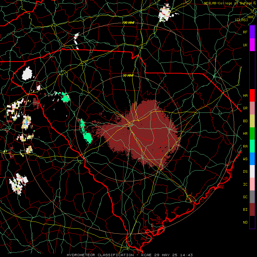Click the HR dark green legend swatch

pyautogui.click(x=252, y=134)
